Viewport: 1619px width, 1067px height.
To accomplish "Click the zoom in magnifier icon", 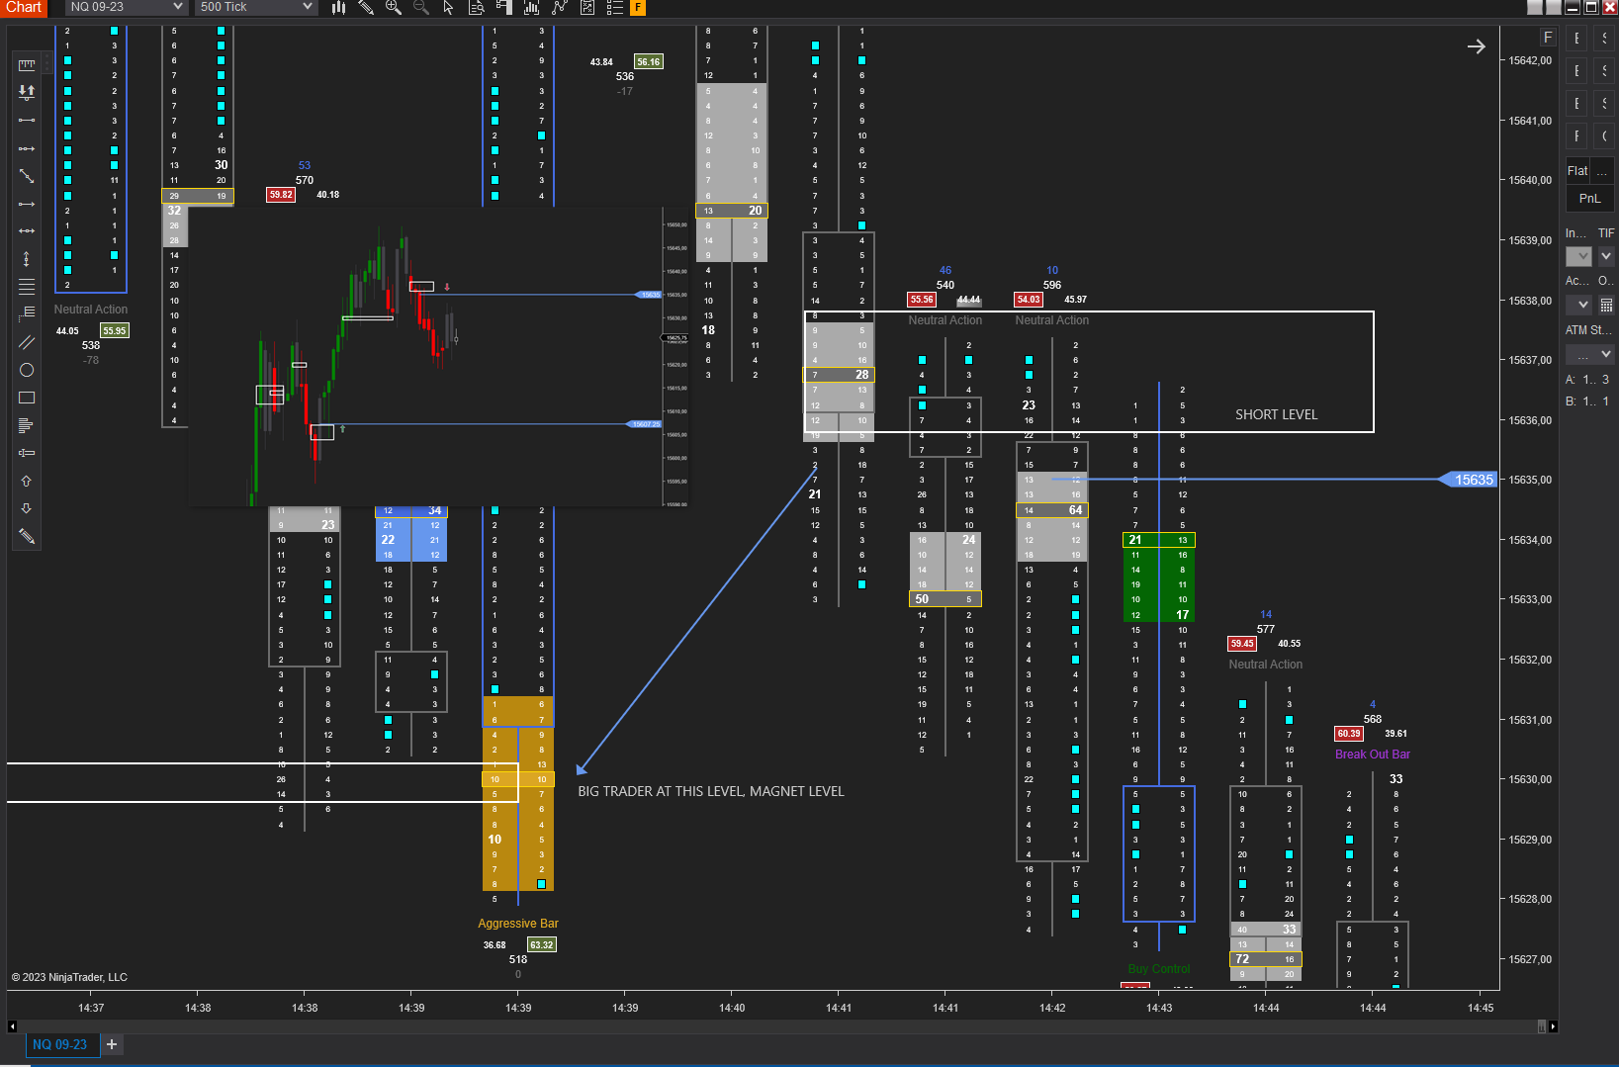I will click(394, 7).
